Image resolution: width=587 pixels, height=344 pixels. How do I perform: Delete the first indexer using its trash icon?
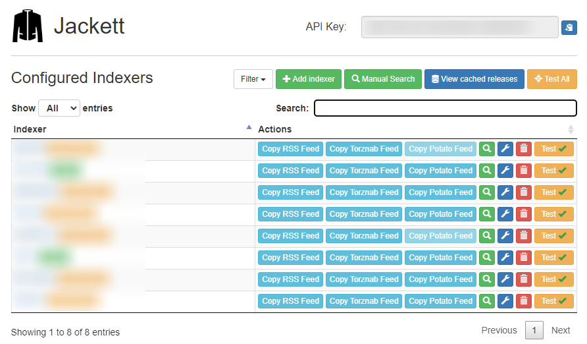524,149
